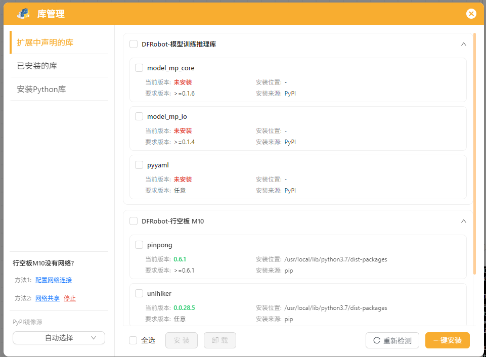Image resolution: width=486 pixels, height=357 pixels.
Task: Click the model_mp_core library name
Action: [171, 68]
